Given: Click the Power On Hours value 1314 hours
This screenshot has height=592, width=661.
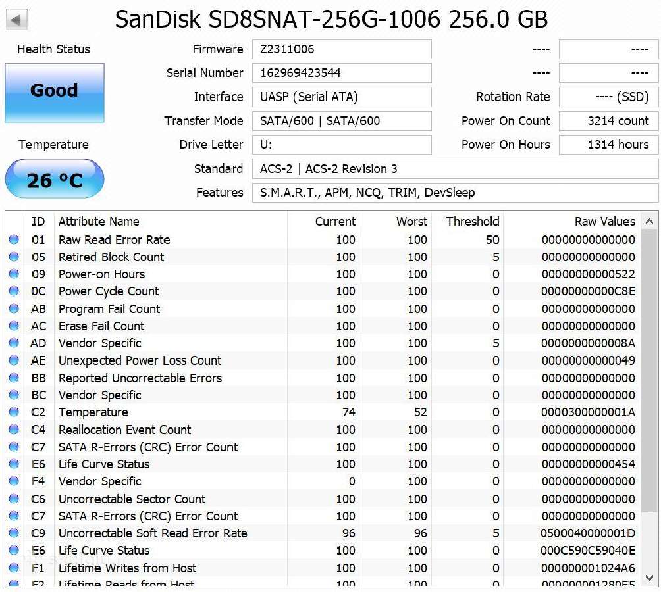Looking at the screenshot, I should click(609, 145).
